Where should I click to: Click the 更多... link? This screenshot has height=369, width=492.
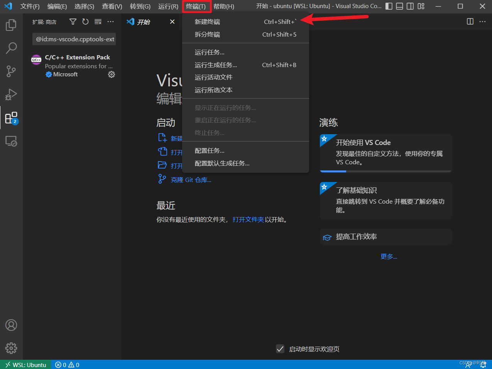tap(389, 256)
